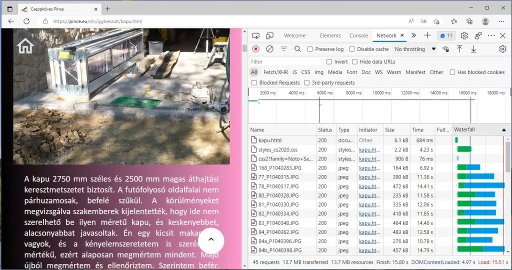Check the Hide data URLs option
The height and width of the screenshot is (270, 512).
point(354,62)
